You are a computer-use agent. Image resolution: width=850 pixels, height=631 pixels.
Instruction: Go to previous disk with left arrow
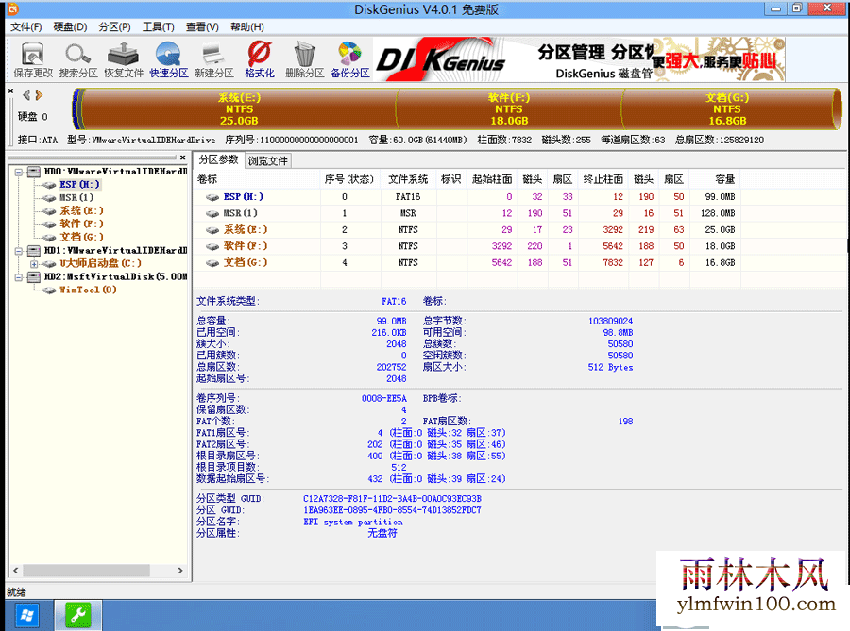[x=26, y=95]
